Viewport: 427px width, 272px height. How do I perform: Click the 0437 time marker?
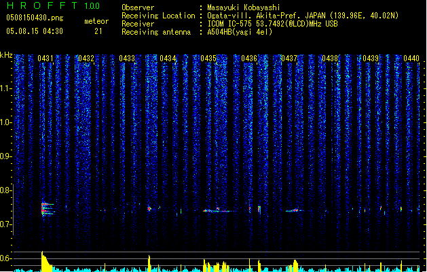(289, 58)
